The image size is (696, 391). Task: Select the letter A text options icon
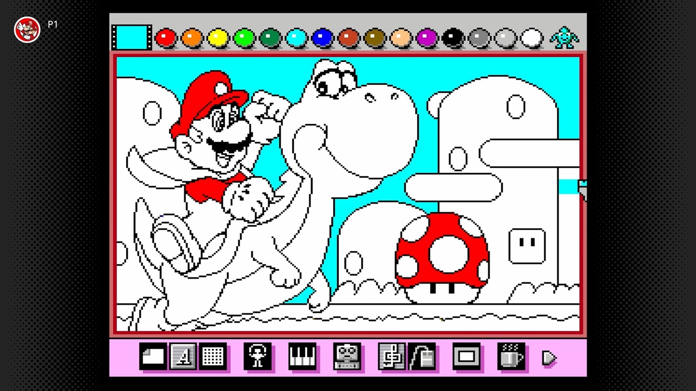[183, 357]
